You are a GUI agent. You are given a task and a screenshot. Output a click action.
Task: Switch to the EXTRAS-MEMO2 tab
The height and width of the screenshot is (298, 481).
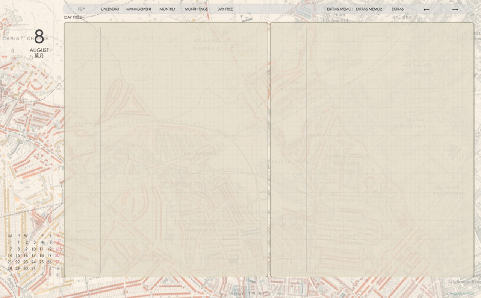[369, 9]
